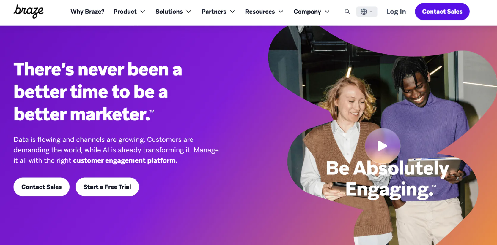Expand the Solutions menu chevron

189,12
